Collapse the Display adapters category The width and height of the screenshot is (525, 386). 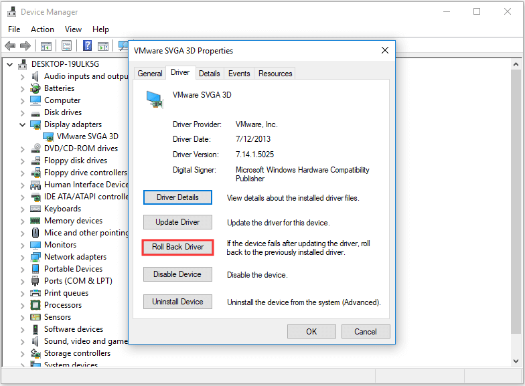coord(22,124)
